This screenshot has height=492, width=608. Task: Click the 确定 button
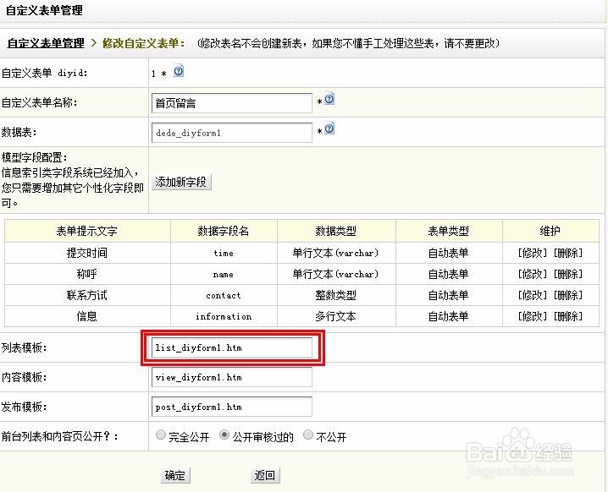(175, 475)
